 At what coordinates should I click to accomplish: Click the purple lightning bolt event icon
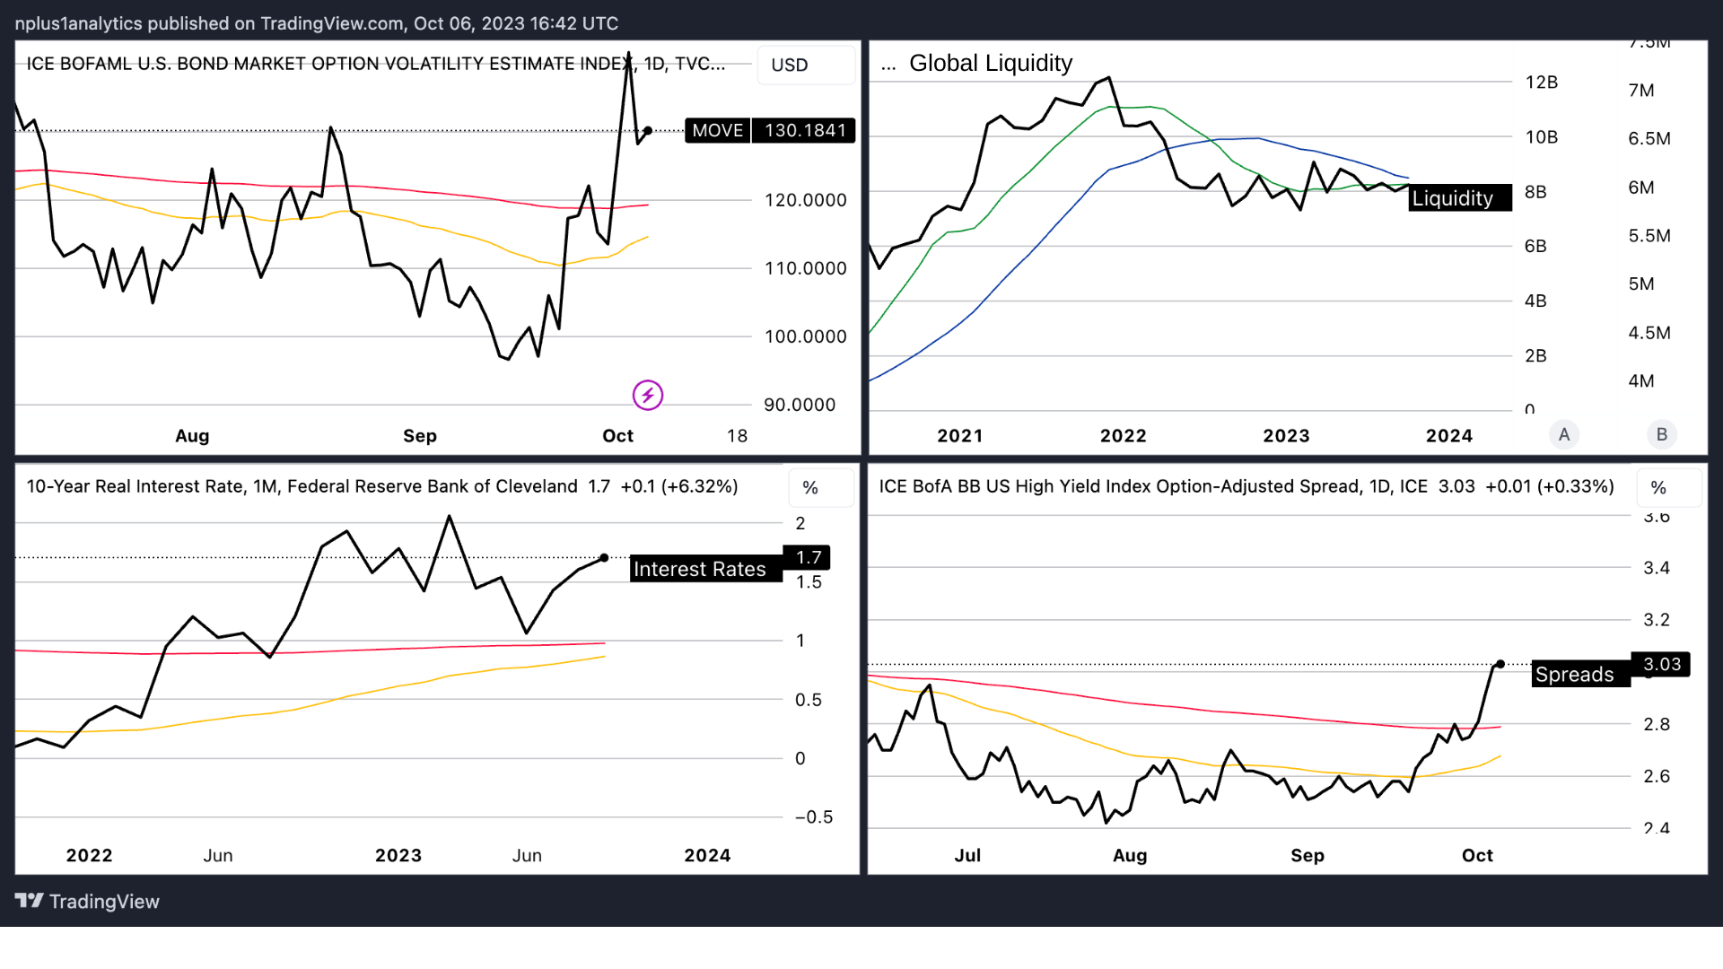pyautogui.click(x=647, y=395)
